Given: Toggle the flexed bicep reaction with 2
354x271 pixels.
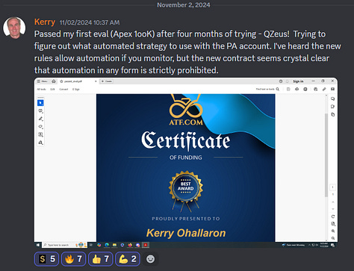Looking at the screenshot, I should tap(128, 259).
